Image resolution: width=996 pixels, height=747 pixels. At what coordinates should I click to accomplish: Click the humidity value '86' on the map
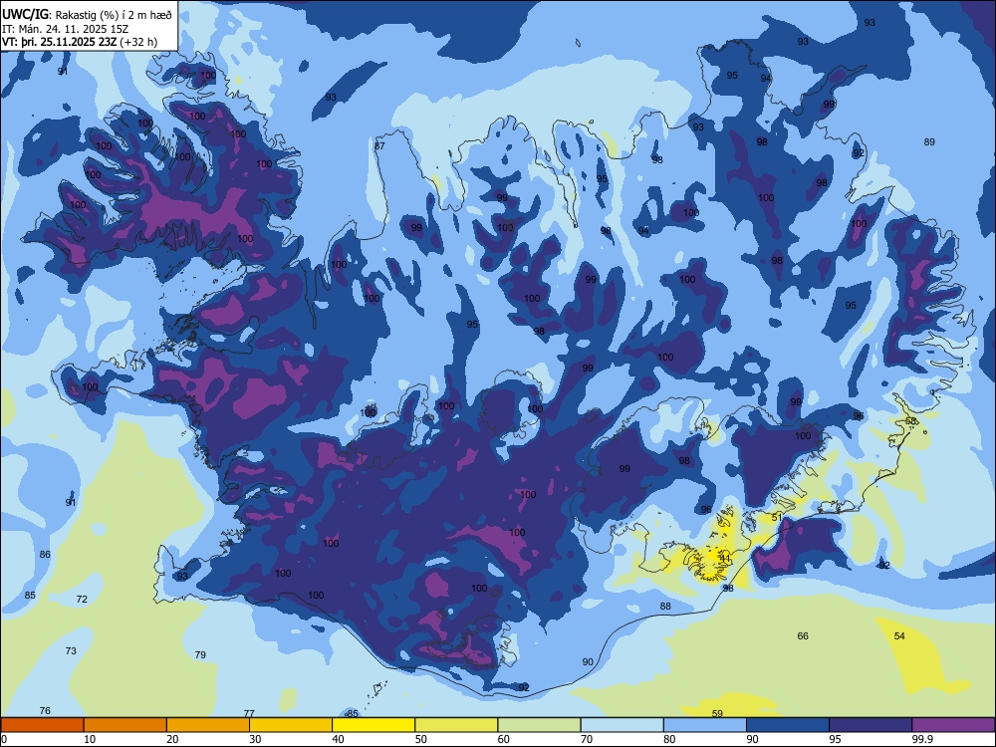45,554
